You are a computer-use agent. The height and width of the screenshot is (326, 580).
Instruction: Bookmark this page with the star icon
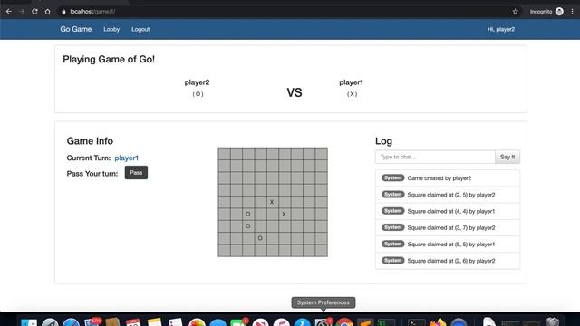[516, 12]
